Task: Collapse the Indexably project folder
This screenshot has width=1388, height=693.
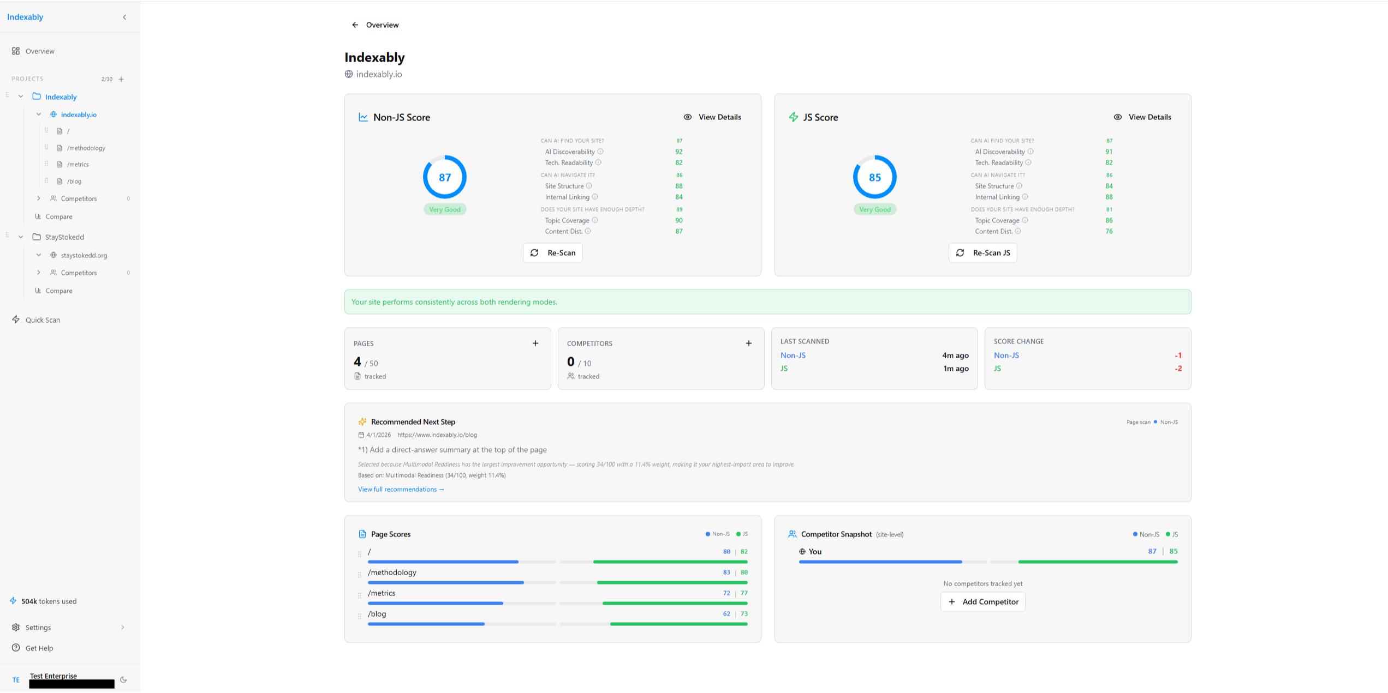Action: [x=21, y=97]
